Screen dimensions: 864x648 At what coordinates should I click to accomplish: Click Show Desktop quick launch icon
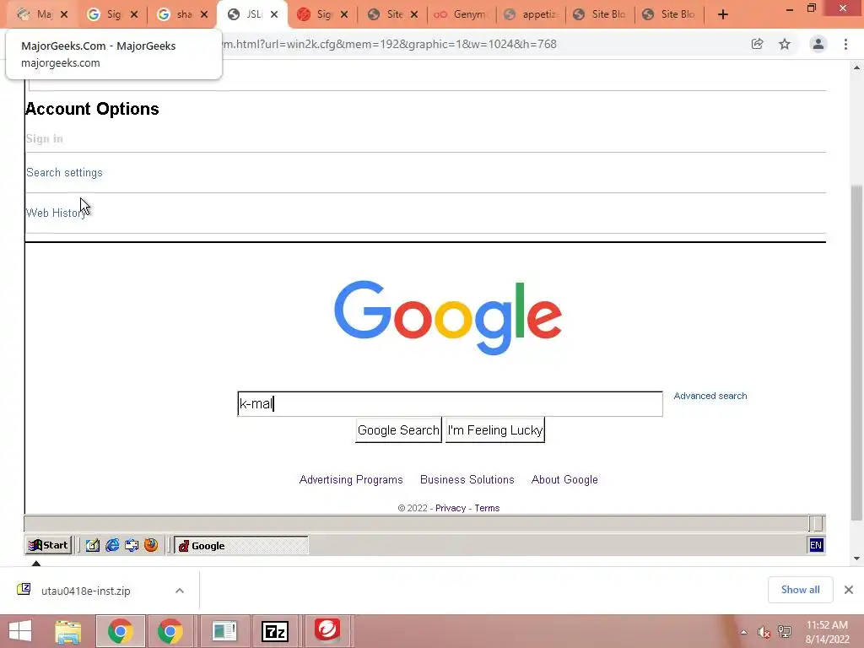93,546
